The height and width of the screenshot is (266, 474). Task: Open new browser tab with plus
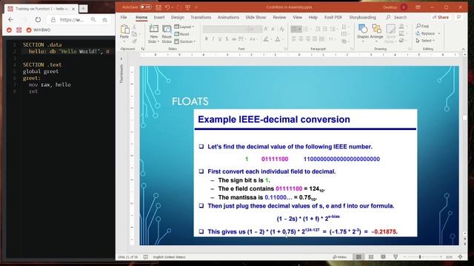pos(83,9)
